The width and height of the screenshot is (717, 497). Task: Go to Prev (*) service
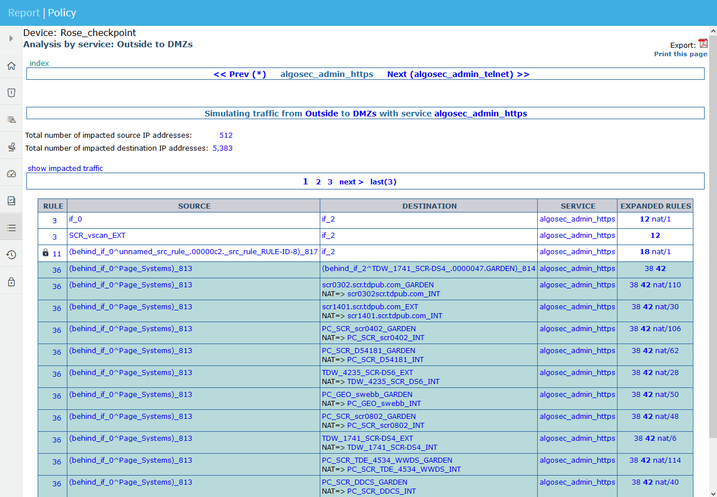(239, 74)
